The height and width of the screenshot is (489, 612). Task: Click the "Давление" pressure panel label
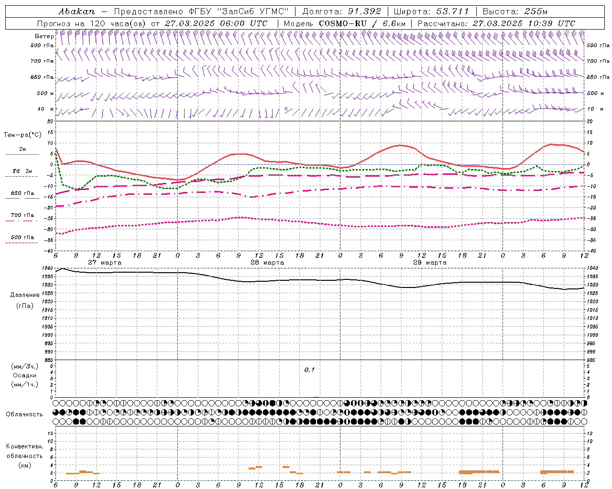point(25,295)
